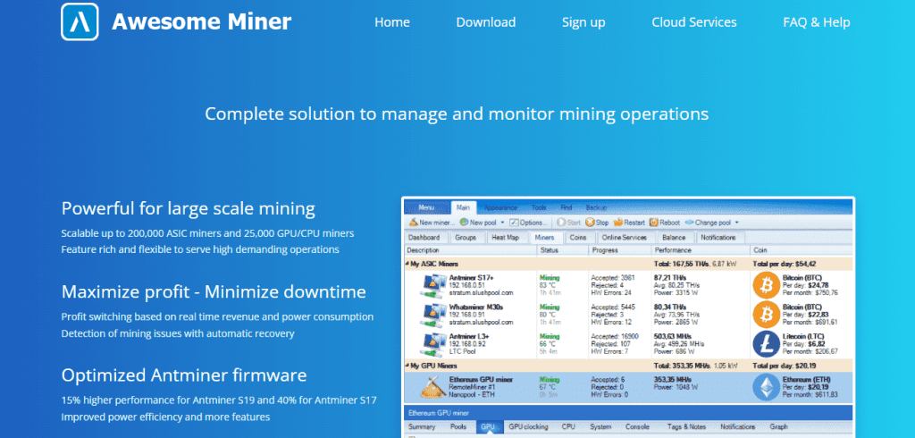Collapse the My GPU Miners group

click(x=407, y=366)
